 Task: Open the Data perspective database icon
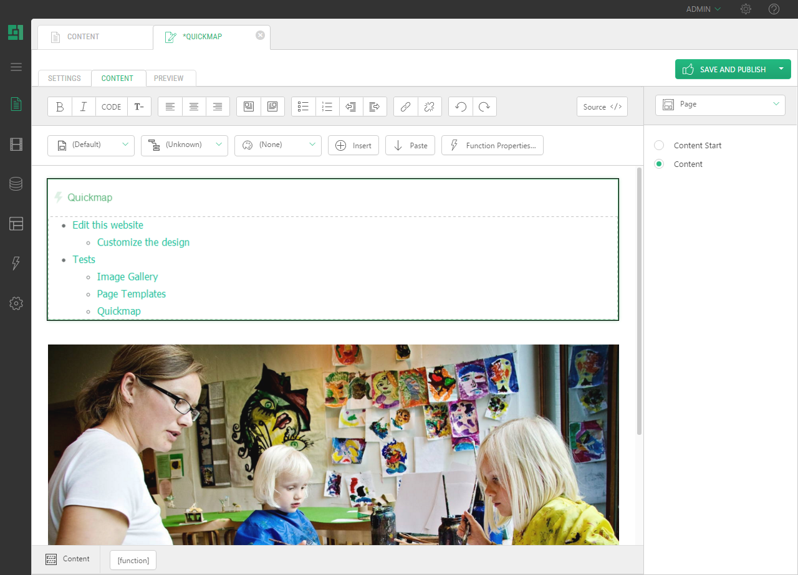[x=16, y=184]
